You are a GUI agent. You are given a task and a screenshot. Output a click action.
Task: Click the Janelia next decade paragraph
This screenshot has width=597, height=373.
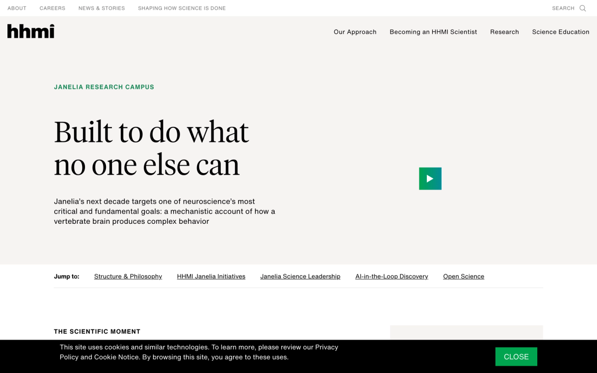tap(165, 211)
